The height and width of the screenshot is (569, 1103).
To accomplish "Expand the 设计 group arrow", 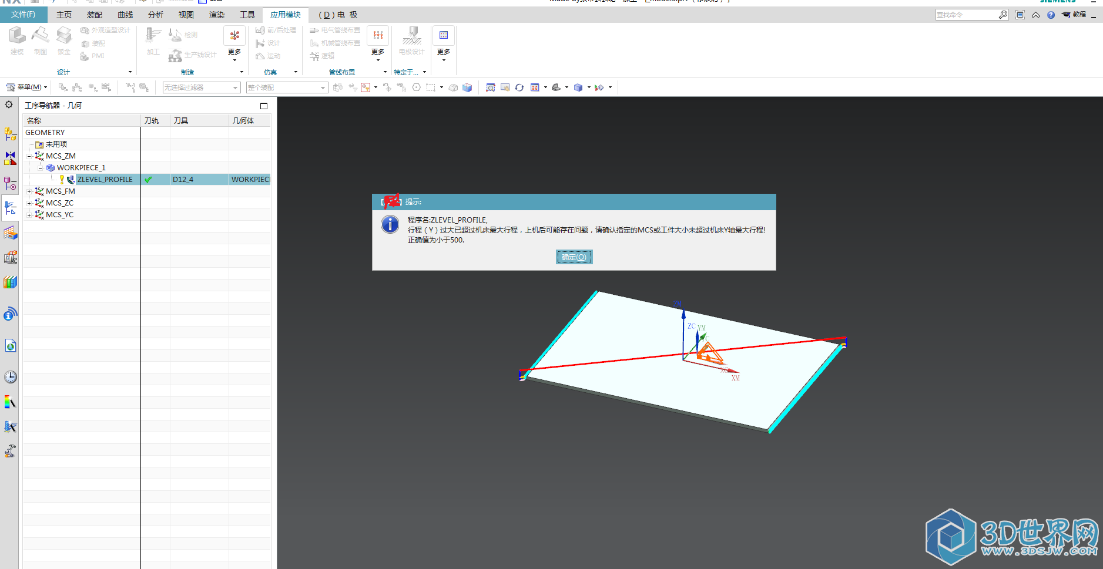I will tap(130, 72).
